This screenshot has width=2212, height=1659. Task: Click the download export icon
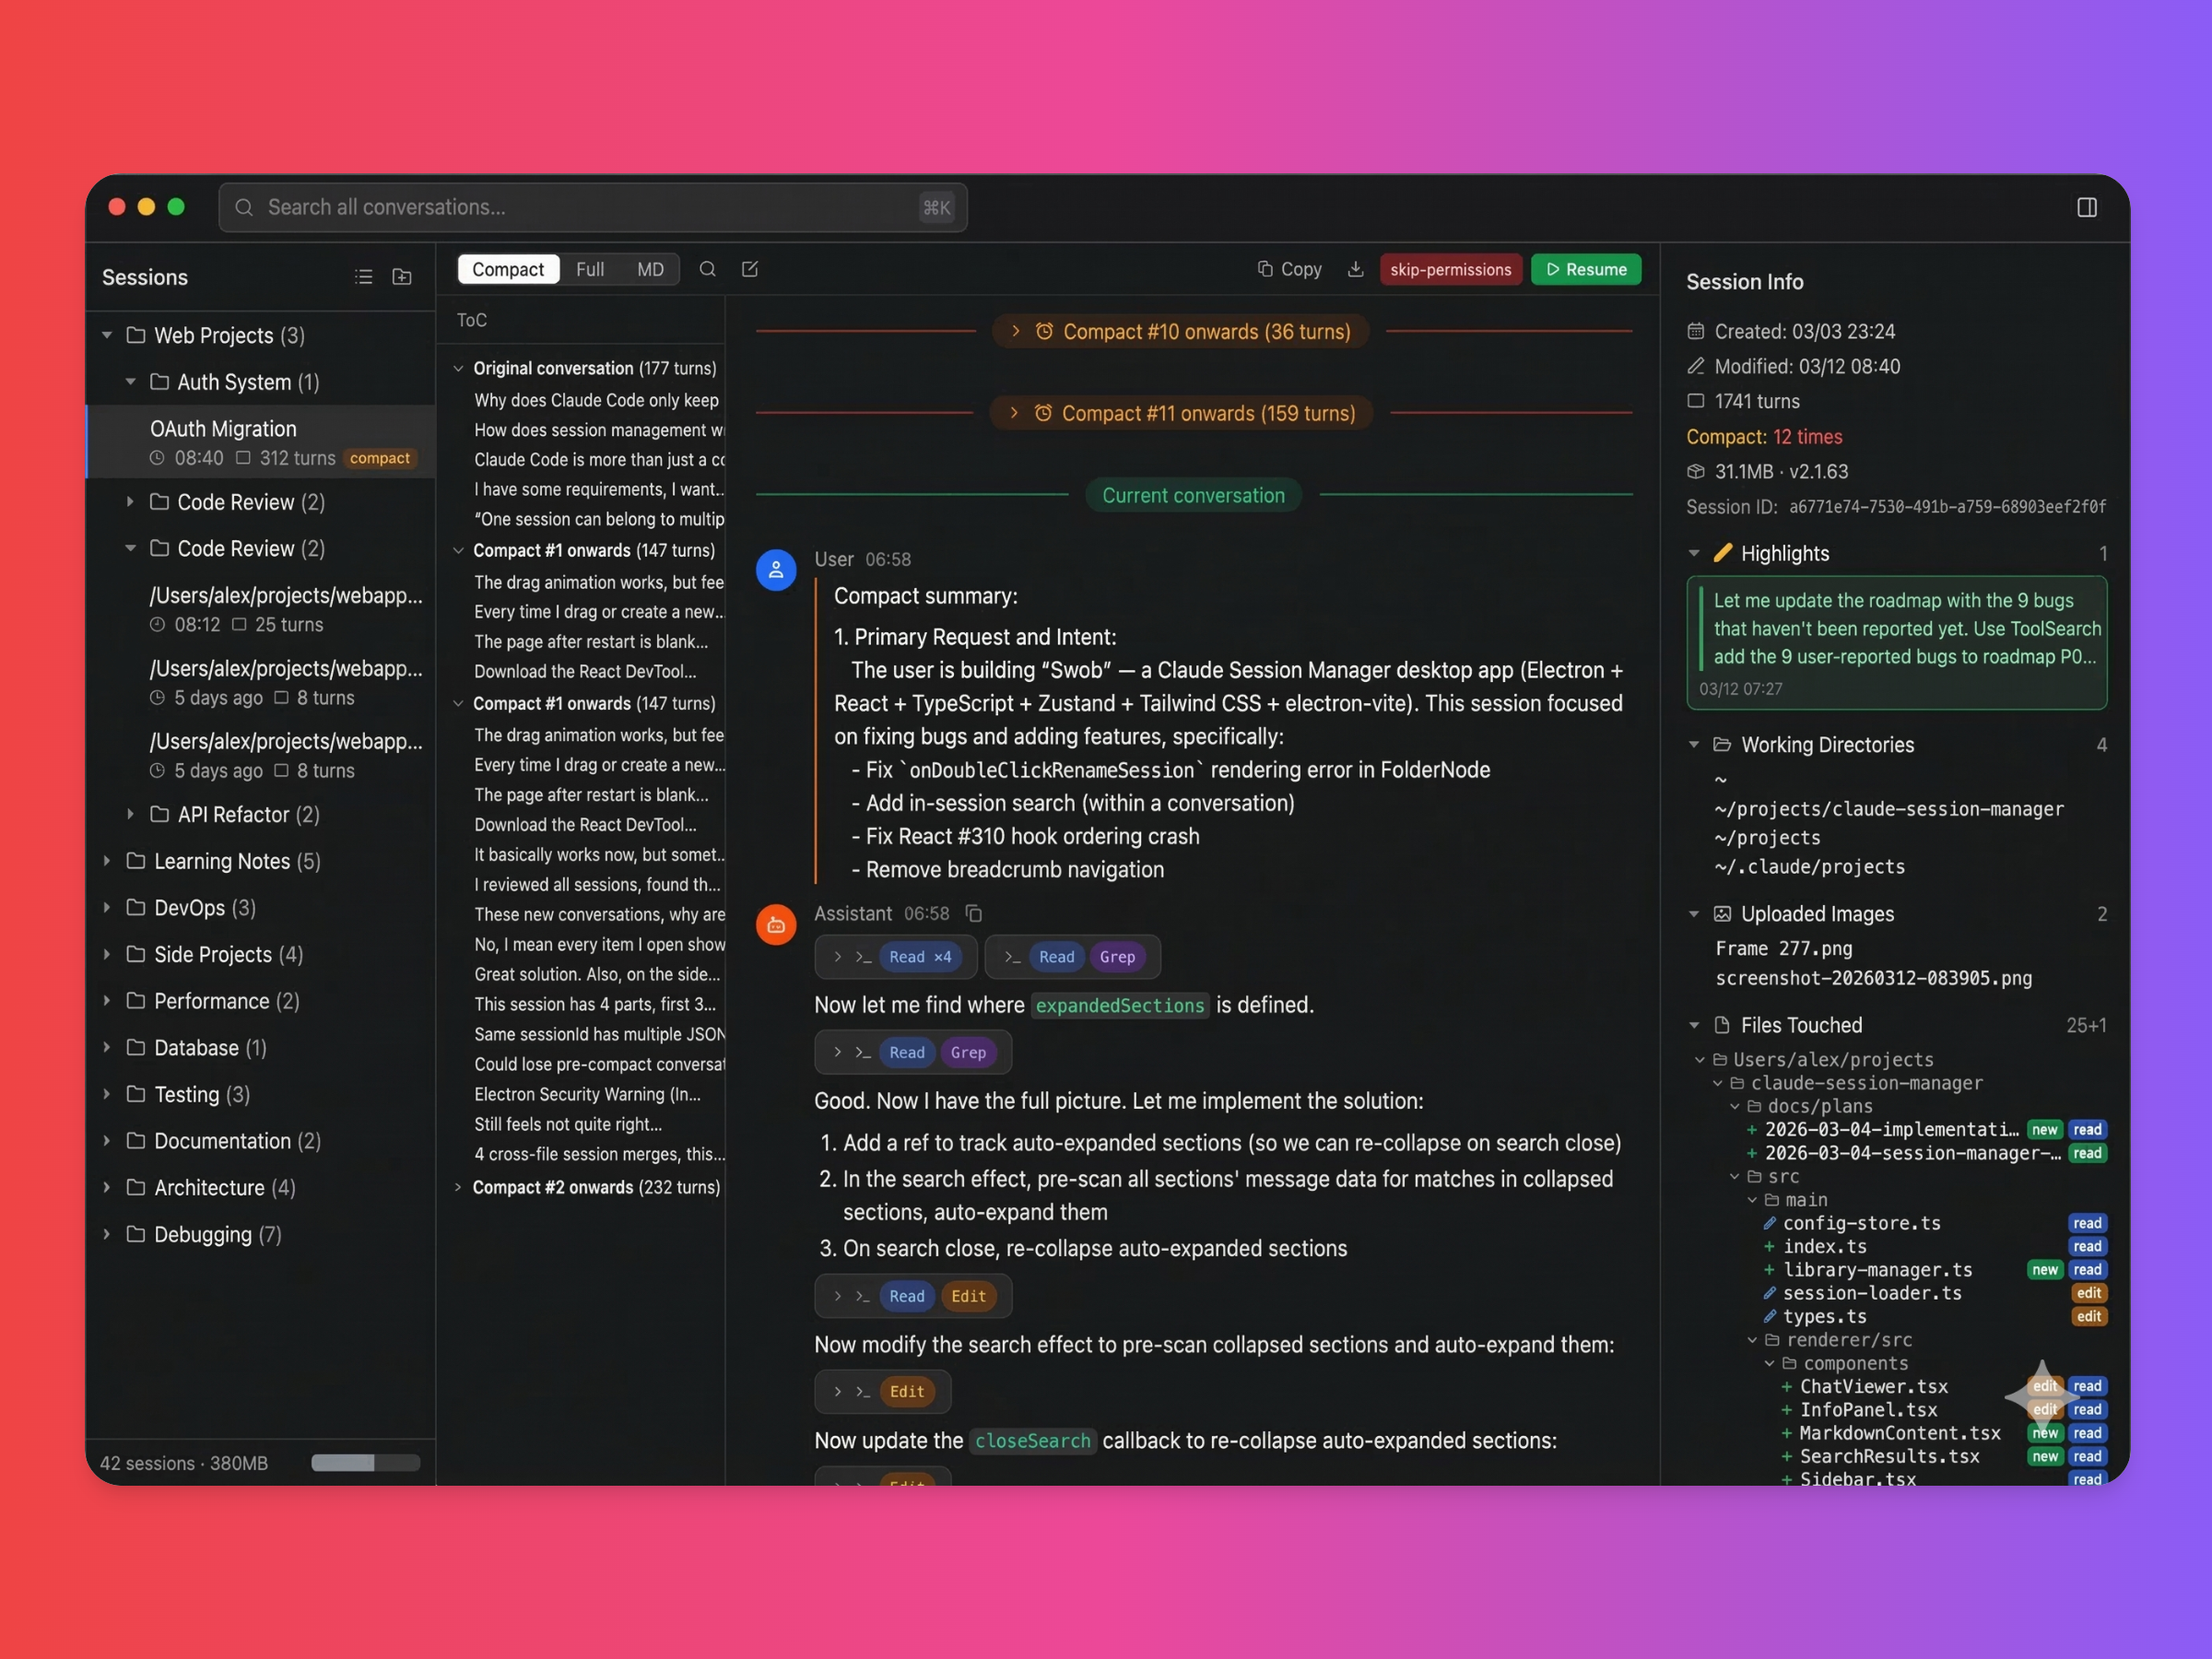click(x=1355, y=269)
